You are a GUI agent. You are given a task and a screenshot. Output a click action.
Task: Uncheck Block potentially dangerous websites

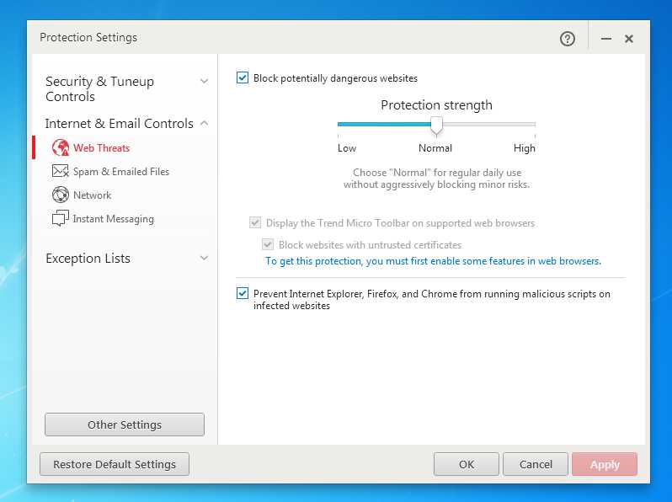243,78
